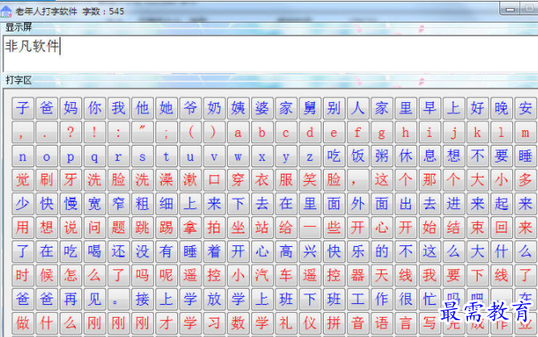Select the 给 character key

click(286, 228)
